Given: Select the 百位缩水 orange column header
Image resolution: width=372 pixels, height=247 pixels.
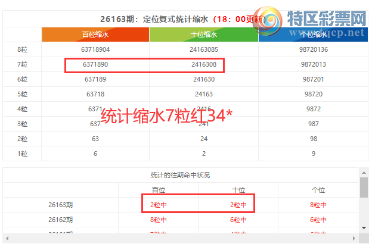Looking at the screenshot, I should tap(95, 35).
